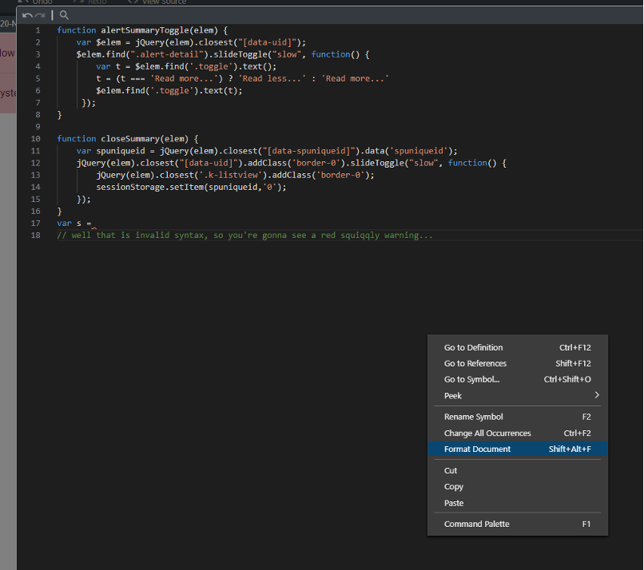Click Paste in the context menu
Screen dimensions: 644x570
tap(453, 503)
